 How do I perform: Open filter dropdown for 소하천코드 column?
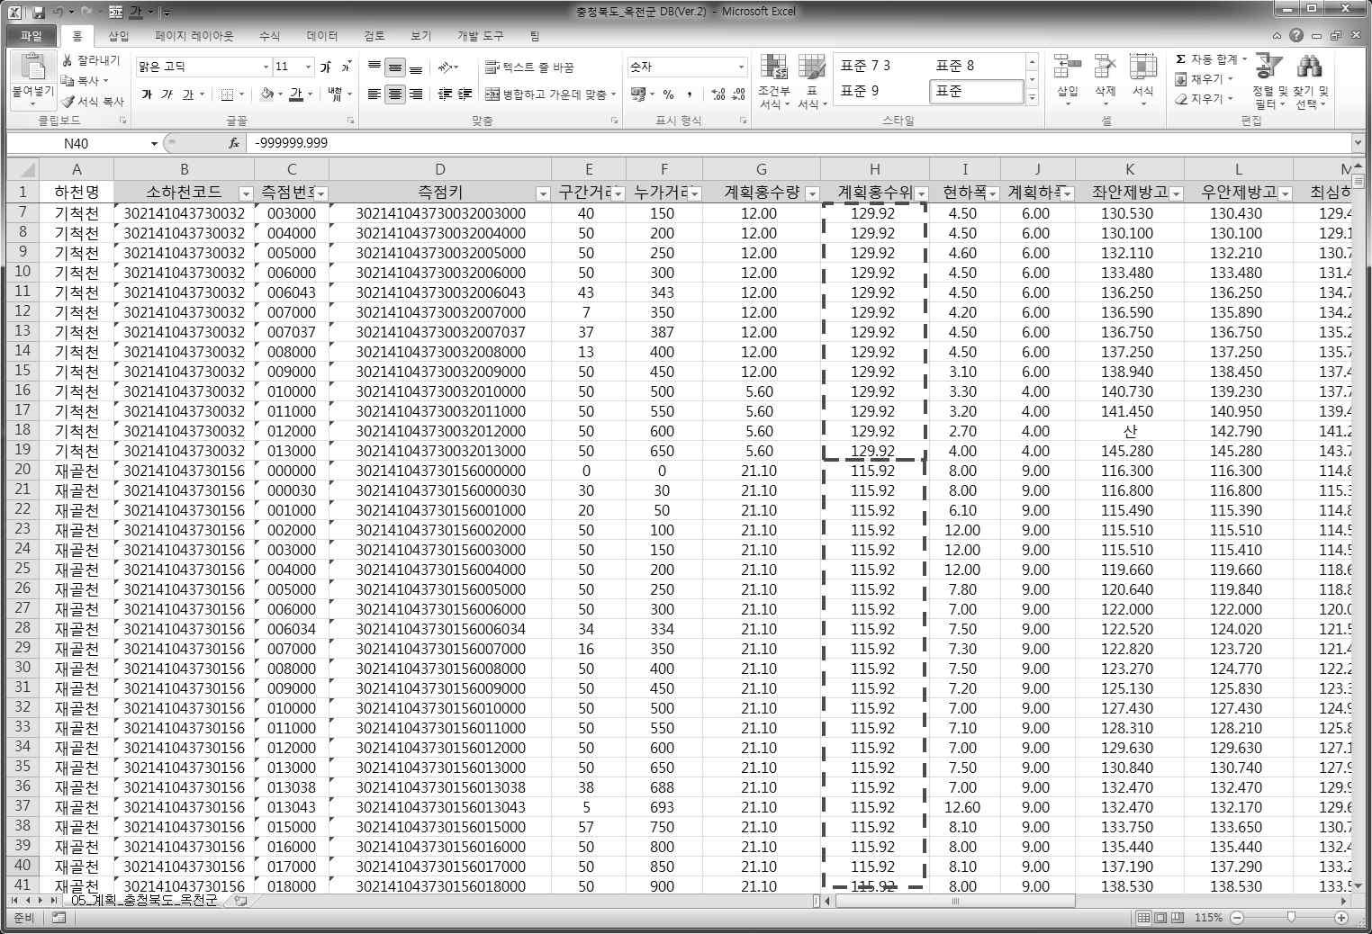(x=246, y=193)
